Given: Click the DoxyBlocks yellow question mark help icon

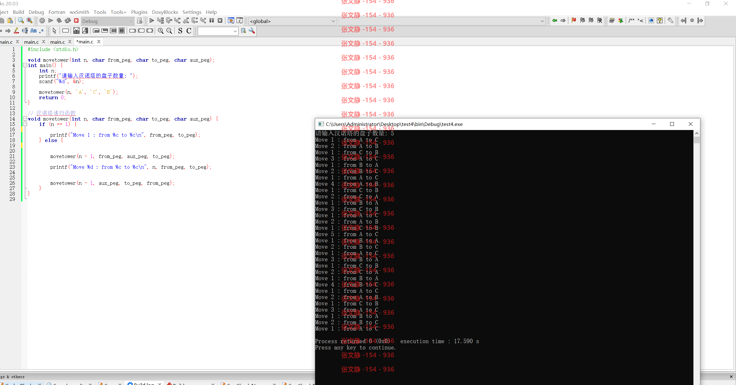Looking at the screenshot, I should pyautogui.click(x=660, y=21).
